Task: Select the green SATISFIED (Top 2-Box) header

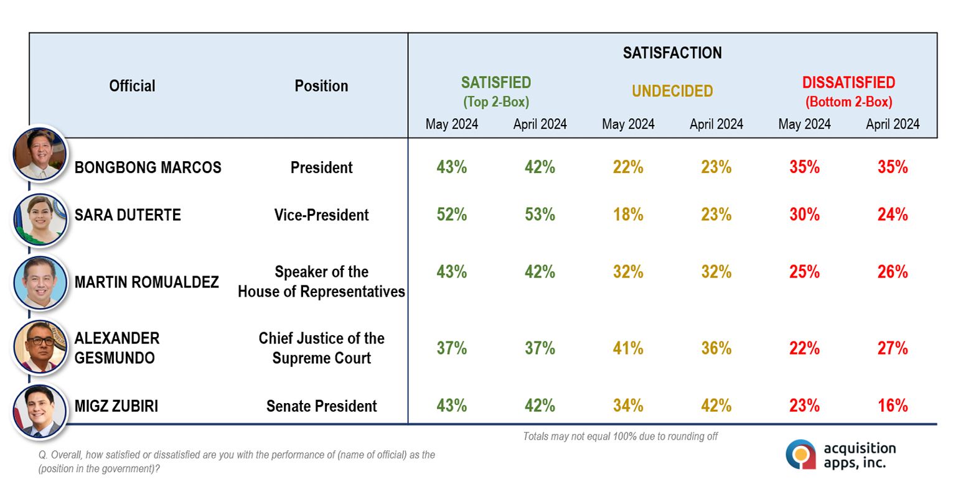Action: click(495, 91)
